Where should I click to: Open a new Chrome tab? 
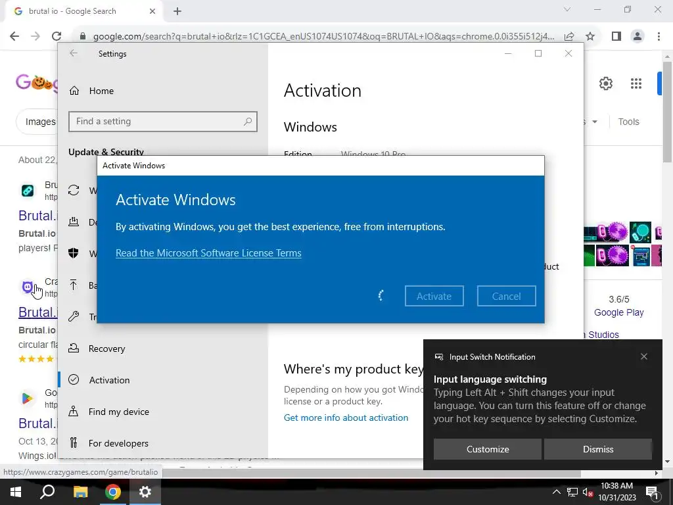tap(177, 11)
